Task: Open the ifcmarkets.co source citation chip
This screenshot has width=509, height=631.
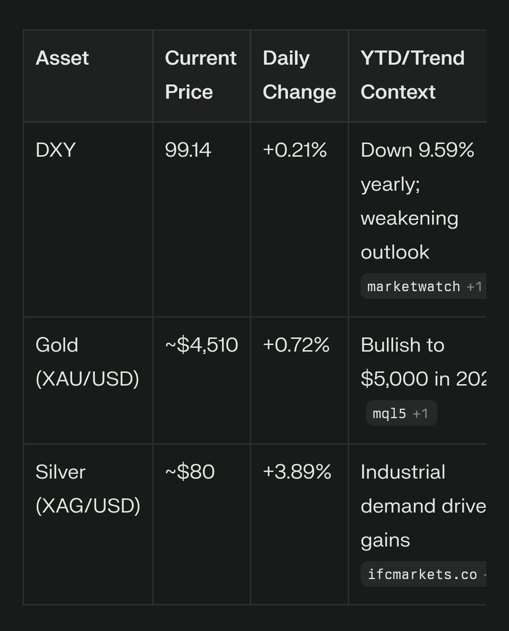Action: click(422, 574)
